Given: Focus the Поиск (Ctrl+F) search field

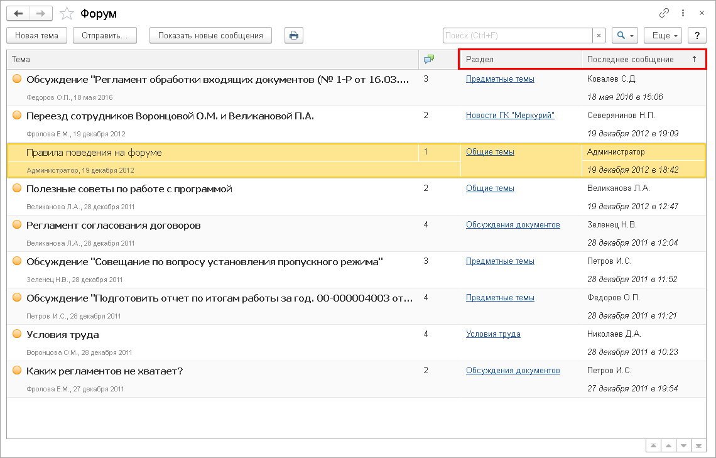Looking at the screenshot, I should point(518,35).
